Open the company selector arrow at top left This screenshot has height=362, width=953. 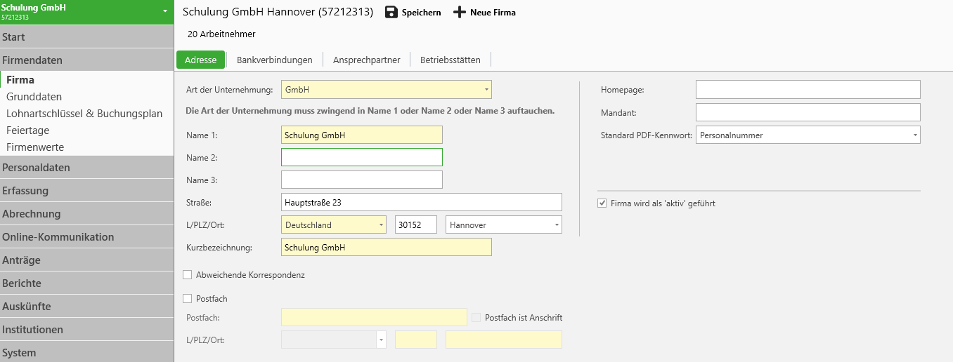click(164, 11)
